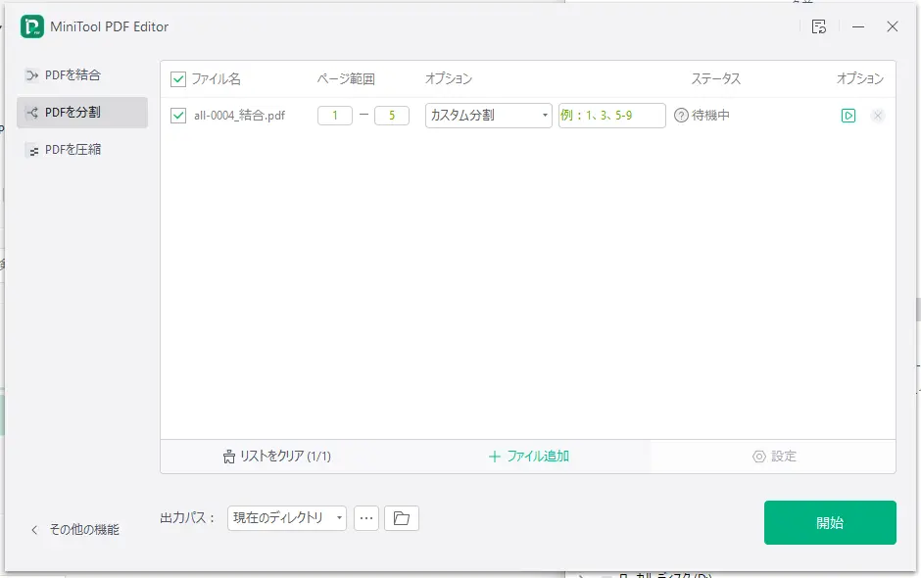Expand the 現在のディレクトリ output path dropdown
Screen dimensions: 921x578
287,518
